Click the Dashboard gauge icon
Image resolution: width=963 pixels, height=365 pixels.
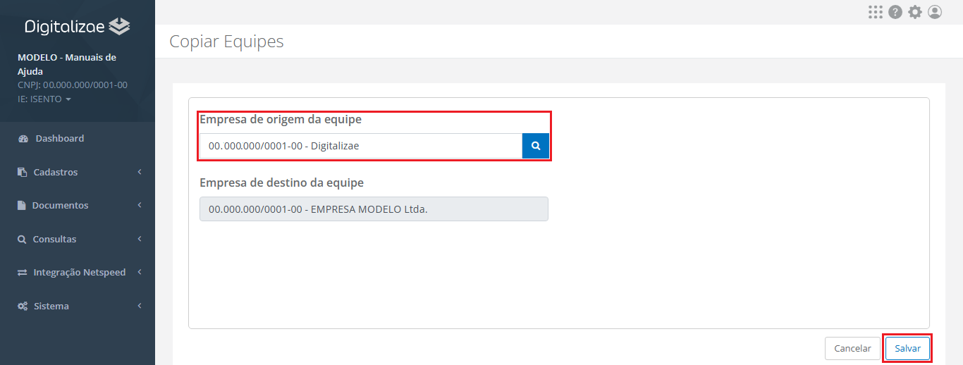(x=23, y=139)
